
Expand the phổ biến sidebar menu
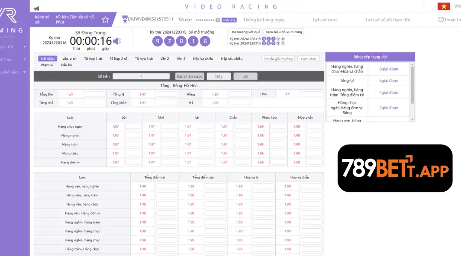point(24,72)
